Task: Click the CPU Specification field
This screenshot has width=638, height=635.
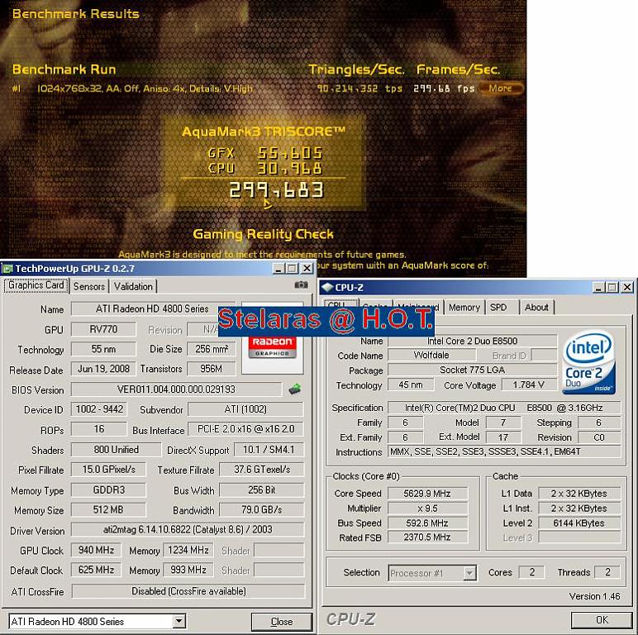Action: [x=504, y=408]
